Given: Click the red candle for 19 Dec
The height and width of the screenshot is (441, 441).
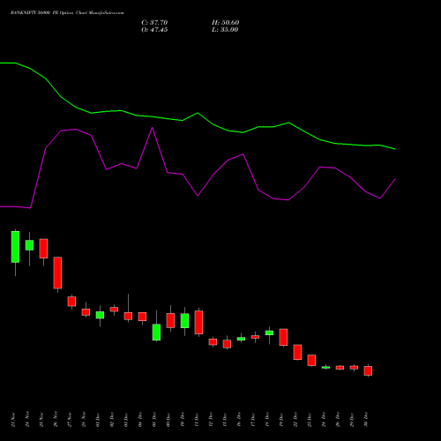Looking at the screenshot, I should (x=283, y=337).
